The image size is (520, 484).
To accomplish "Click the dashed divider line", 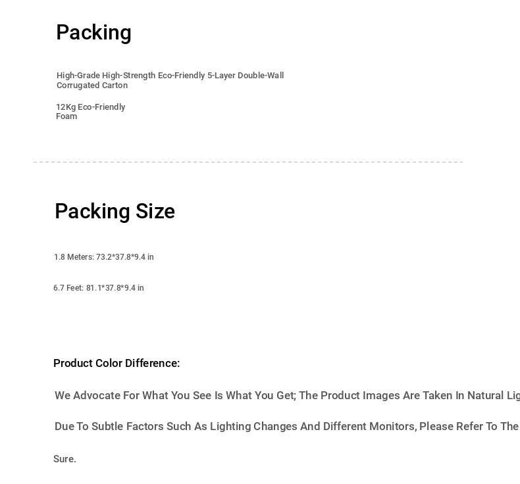I will click(x=248, y=162).
